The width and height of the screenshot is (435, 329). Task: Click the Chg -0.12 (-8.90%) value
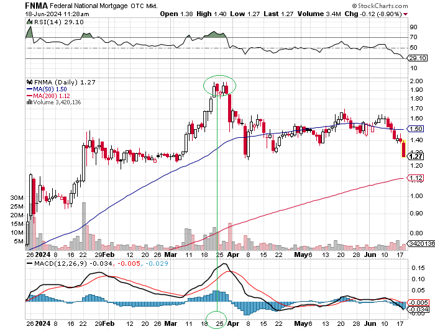point(373,14)
